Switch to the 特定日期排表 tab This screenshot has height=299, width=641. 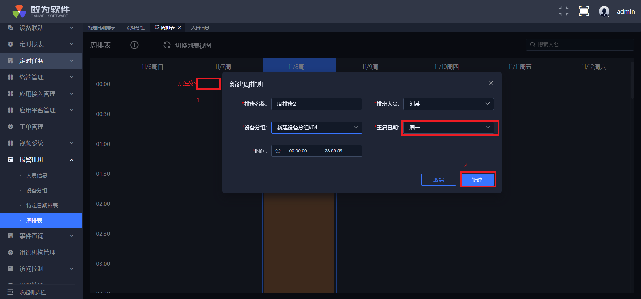pyautogui.click(x=101, y=28)
